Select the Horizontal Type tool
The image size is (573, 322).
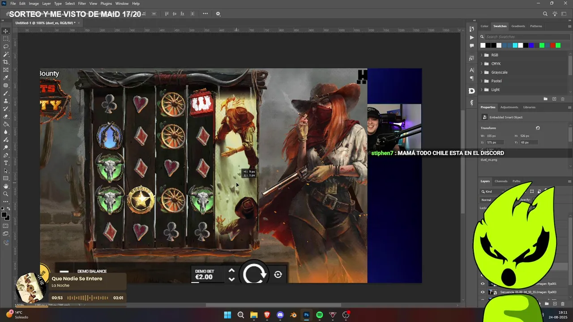[6, 163]
